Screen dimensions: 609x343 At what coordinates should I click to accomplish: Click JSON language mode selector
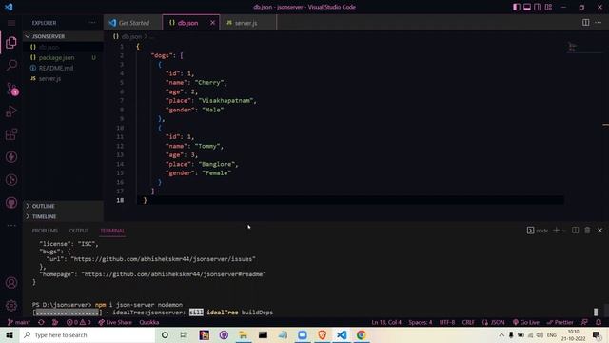click(x=493, y=322)
